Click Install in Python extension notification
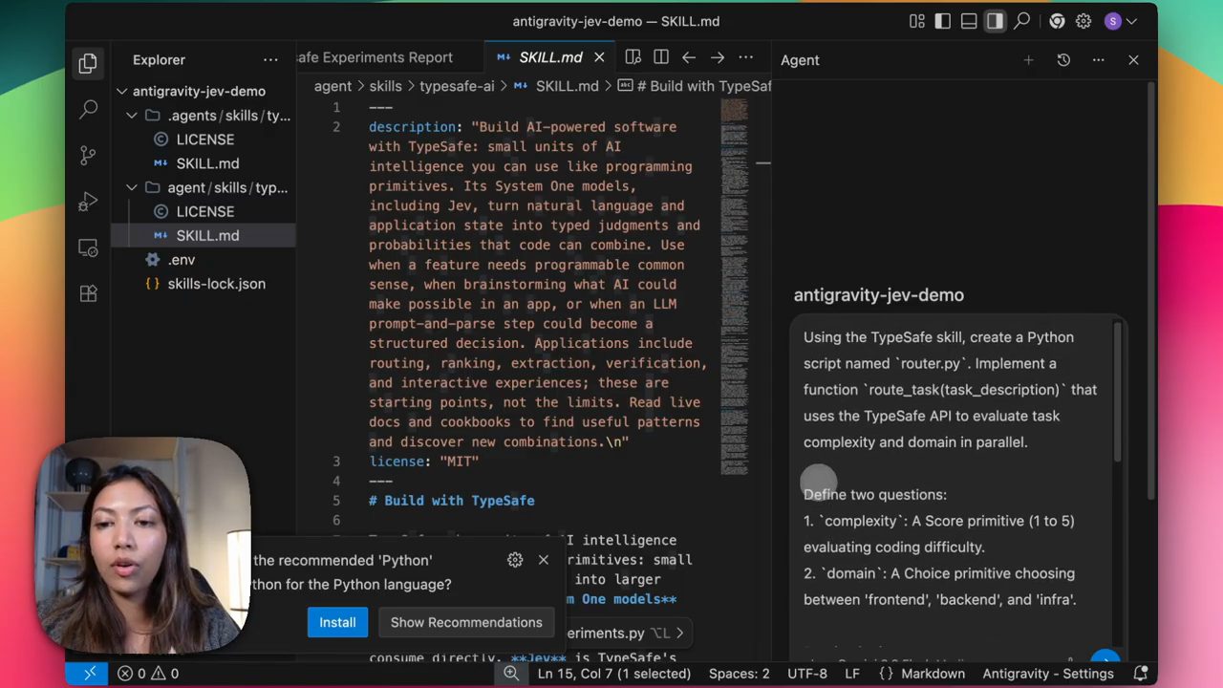Image resolution: width=1223 pixels, height=688 pixels. coord(337,622)
